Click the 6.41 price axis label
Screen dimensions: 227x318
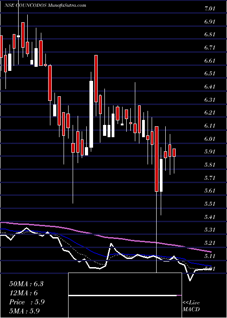210,87
